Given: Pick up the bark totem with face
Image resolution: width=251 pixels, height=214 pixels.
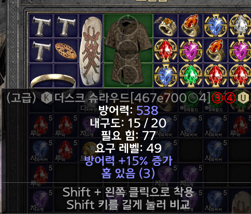Looking at the screenshot, I should point(91,51).
